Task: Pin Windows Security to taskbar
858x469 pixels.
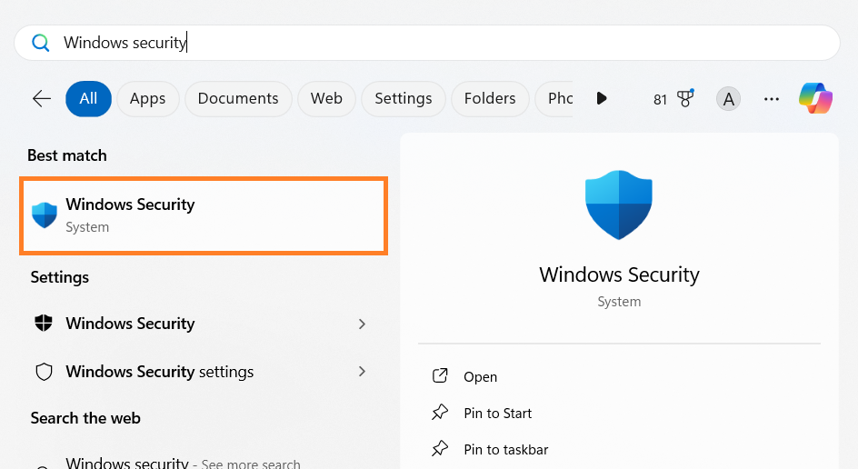Action: coord(505,449)
